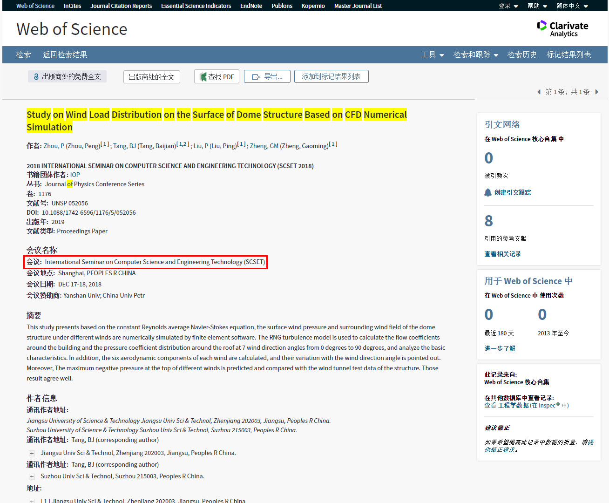
Task: Open the Kopernio tab
Action: point(313,6)
